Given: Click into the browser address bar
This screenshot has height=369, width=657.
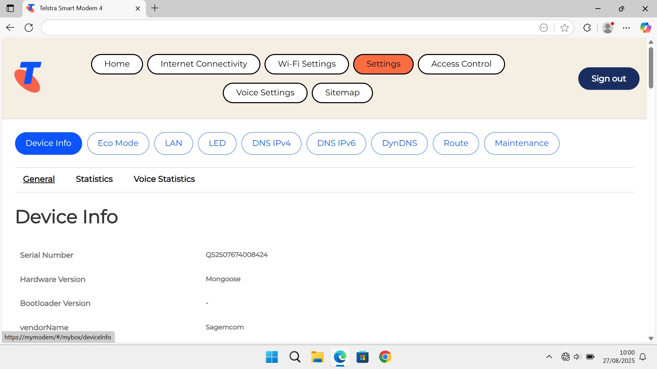Looking at the screenshot, I should pyautogui.click(x=287, y=28).
